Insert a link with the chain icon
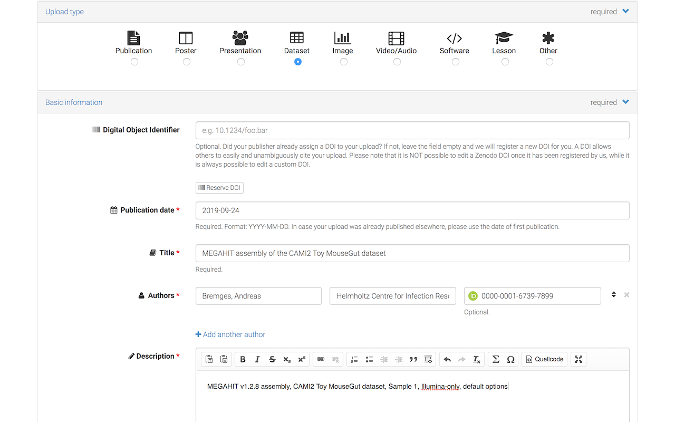675x422 pixels. 321,359
